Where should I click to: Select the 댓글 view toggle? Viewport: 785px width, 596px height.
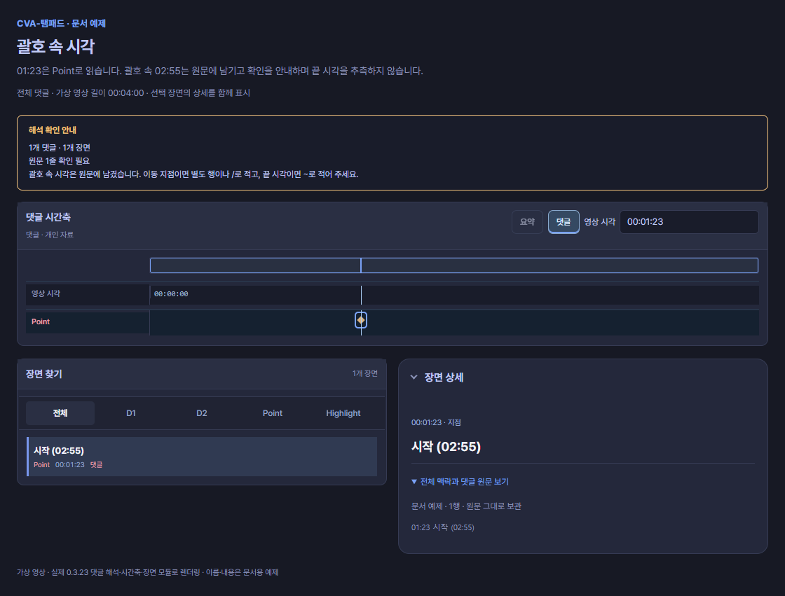[x=564, y=222]
